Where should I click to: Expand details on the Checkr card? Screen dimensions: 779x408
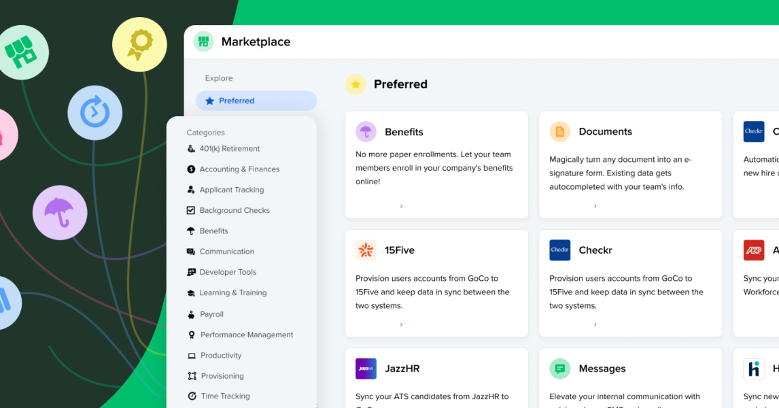pos(595,324)
